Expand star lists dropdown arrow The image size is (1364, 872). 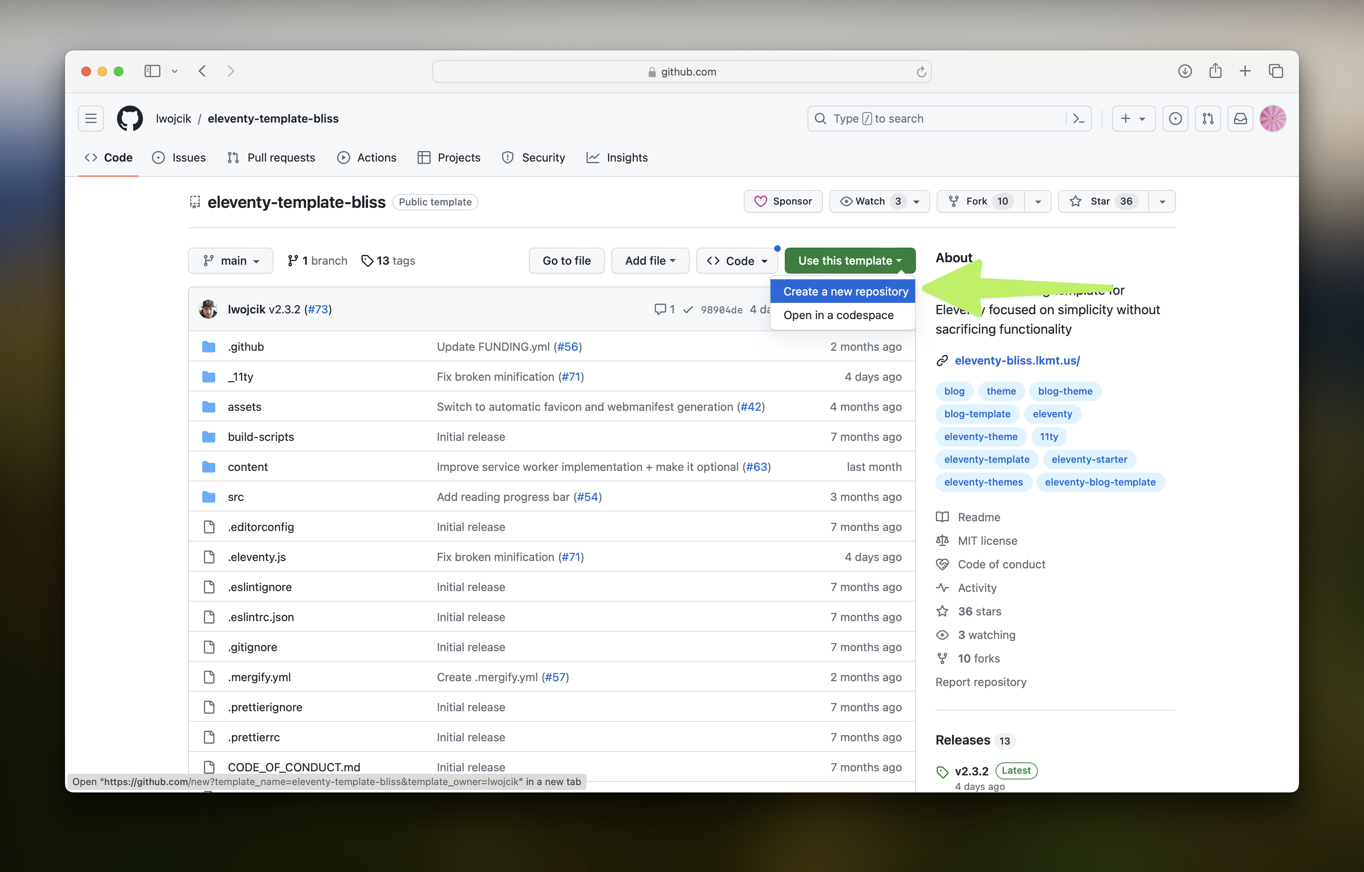1162,201
